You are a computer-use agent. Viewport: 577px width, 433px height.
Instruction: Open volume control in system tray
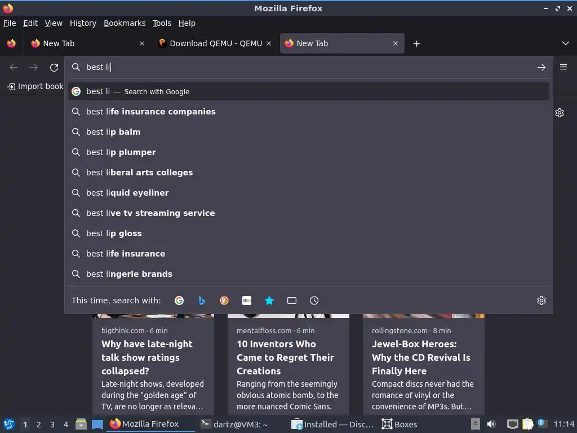click(491, 424)
